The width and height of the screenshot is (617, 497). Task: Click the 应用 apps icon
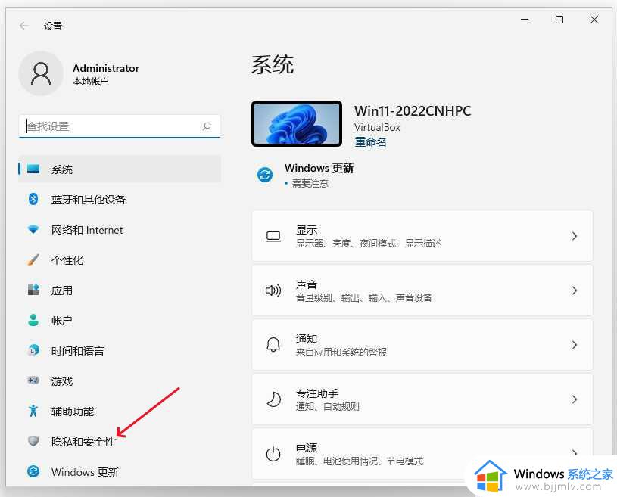tap(33, 290)
